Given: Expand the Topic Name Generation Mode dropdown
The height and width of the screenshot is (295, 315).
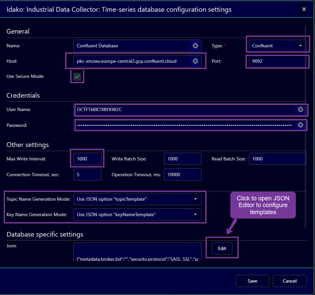Looking at the screenshot, I should pos(195,199).
